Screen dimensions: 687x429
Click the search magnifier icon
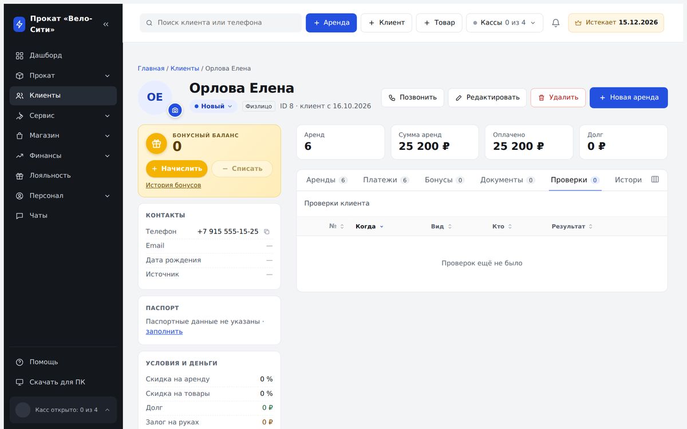[149, 23]
